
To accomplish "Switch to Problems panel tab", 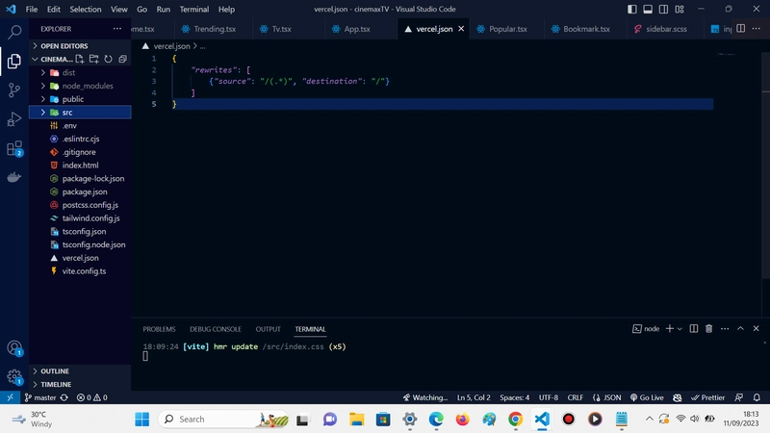I will (x=159, y=329).
